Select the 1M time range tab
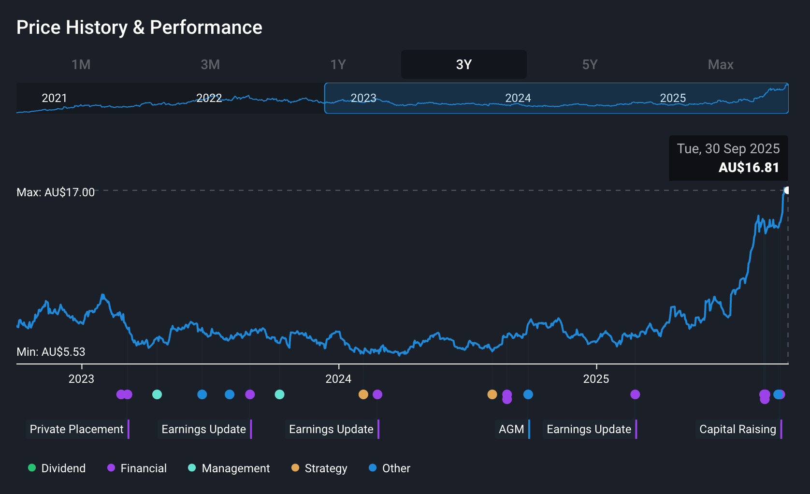This screenshot has height=494, width=810. click(x=81, y=64)
